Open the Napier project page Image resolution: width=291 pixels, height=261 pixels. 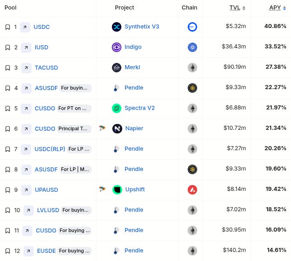click(x=134, y=128)
